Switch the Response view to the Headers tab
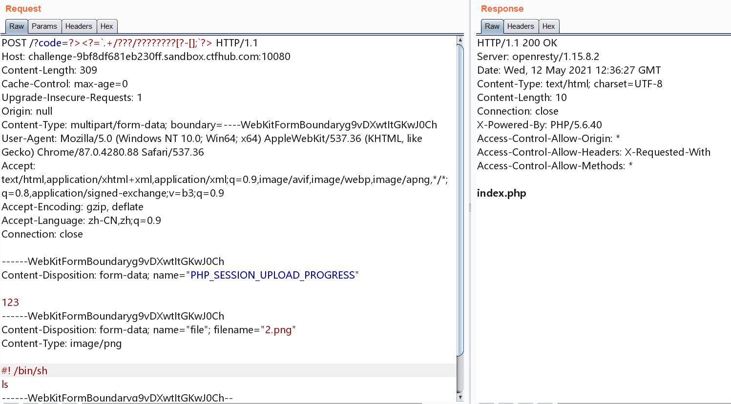This screenshot has height=404, width=731. (x=521, y=26)
